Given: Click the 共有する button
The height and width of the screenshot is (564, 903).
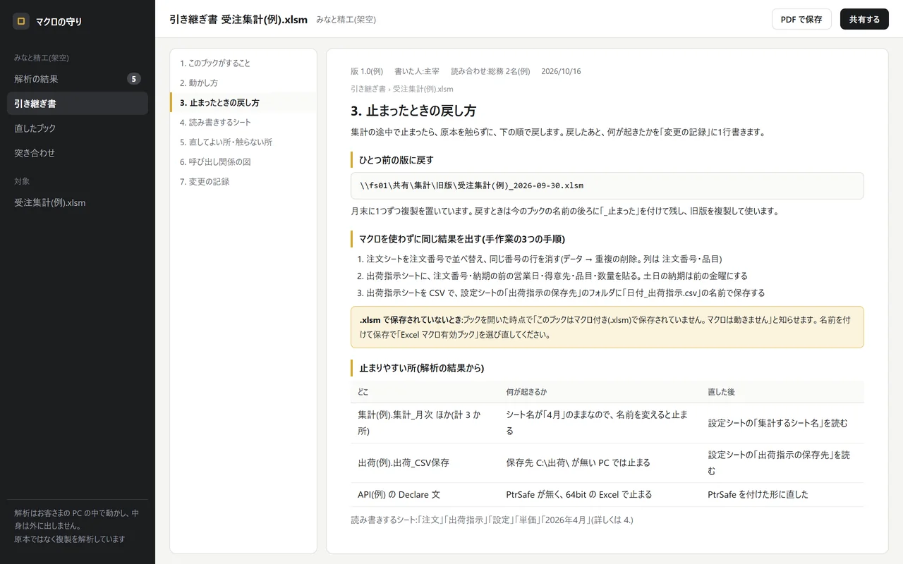Looking at the screenshot, I should (864, 19).
